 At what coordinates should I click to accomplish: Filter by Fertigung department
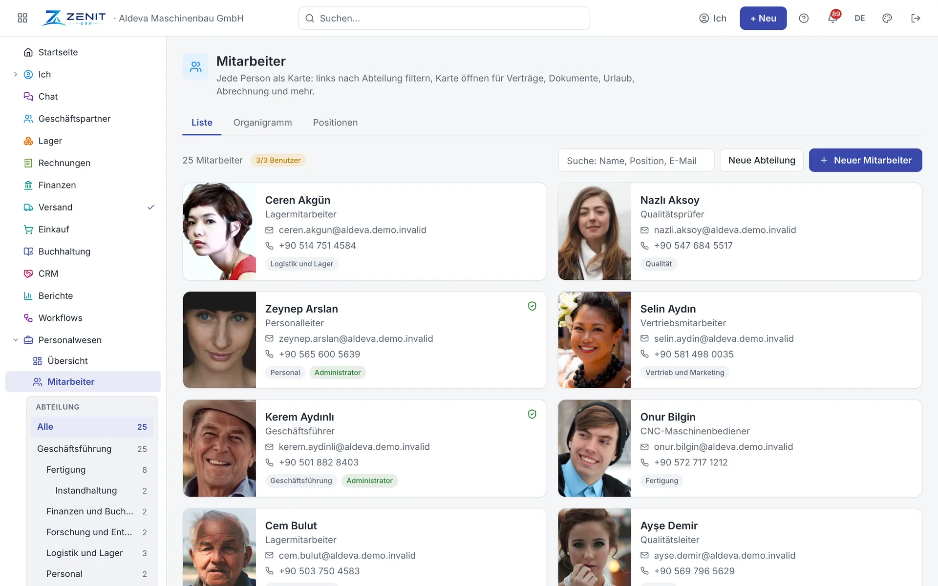click(92, 470)
